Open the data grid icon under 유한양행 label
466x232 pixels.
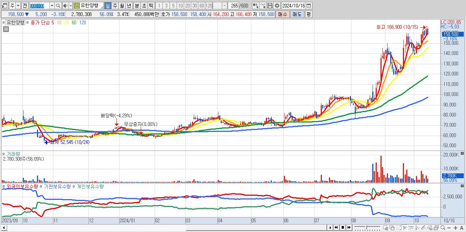tap(6, 29)
